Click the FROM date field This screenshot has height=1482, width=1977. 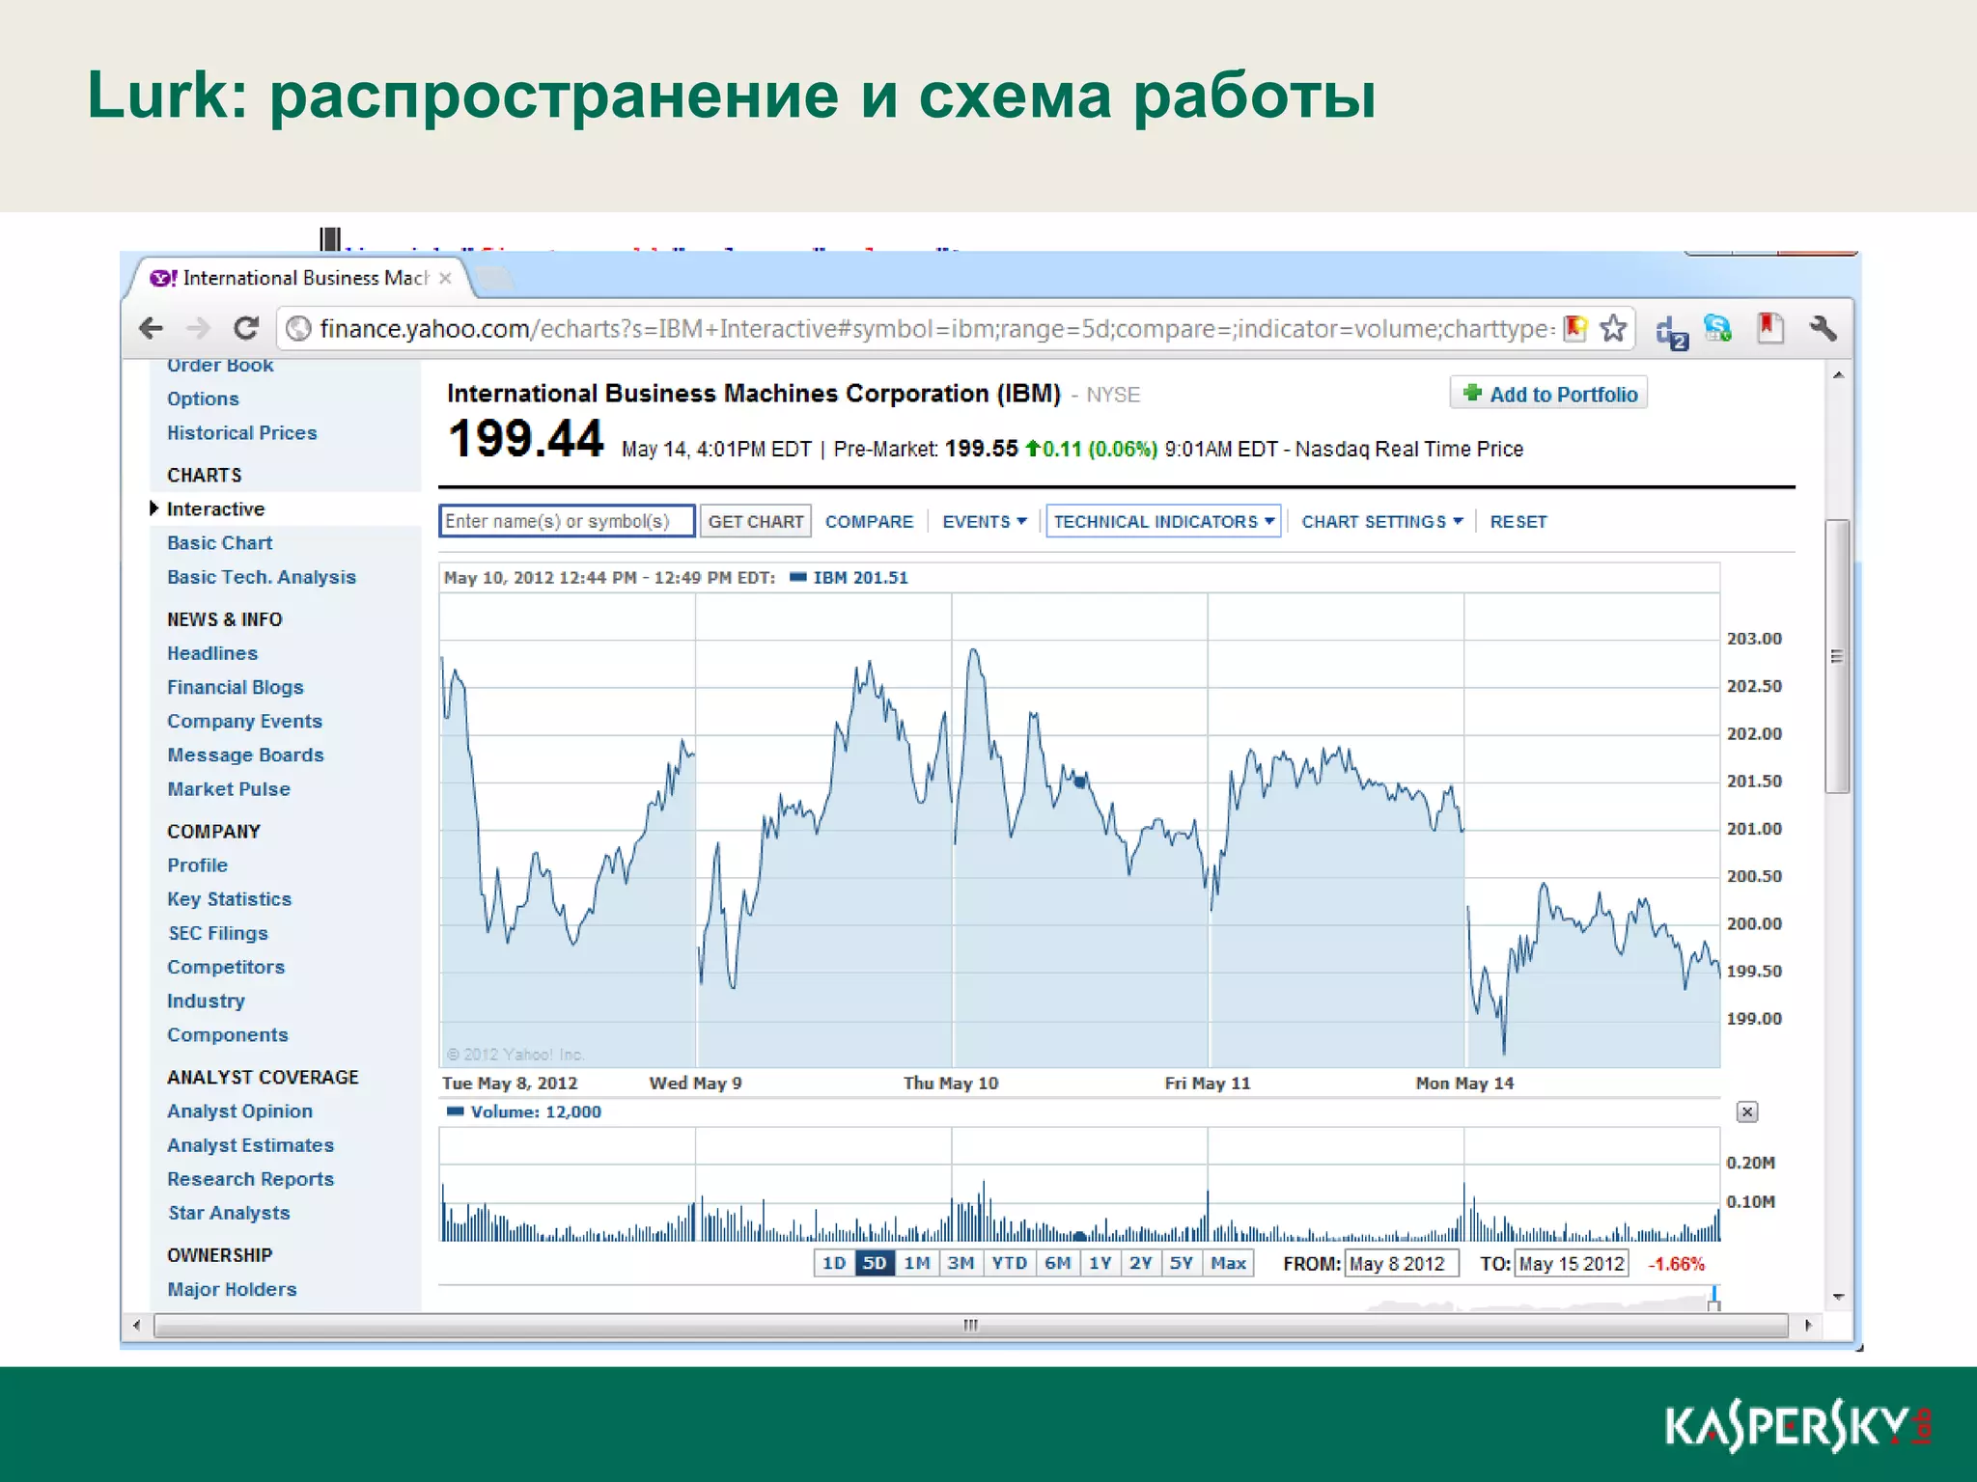tap(1402, 1264)
